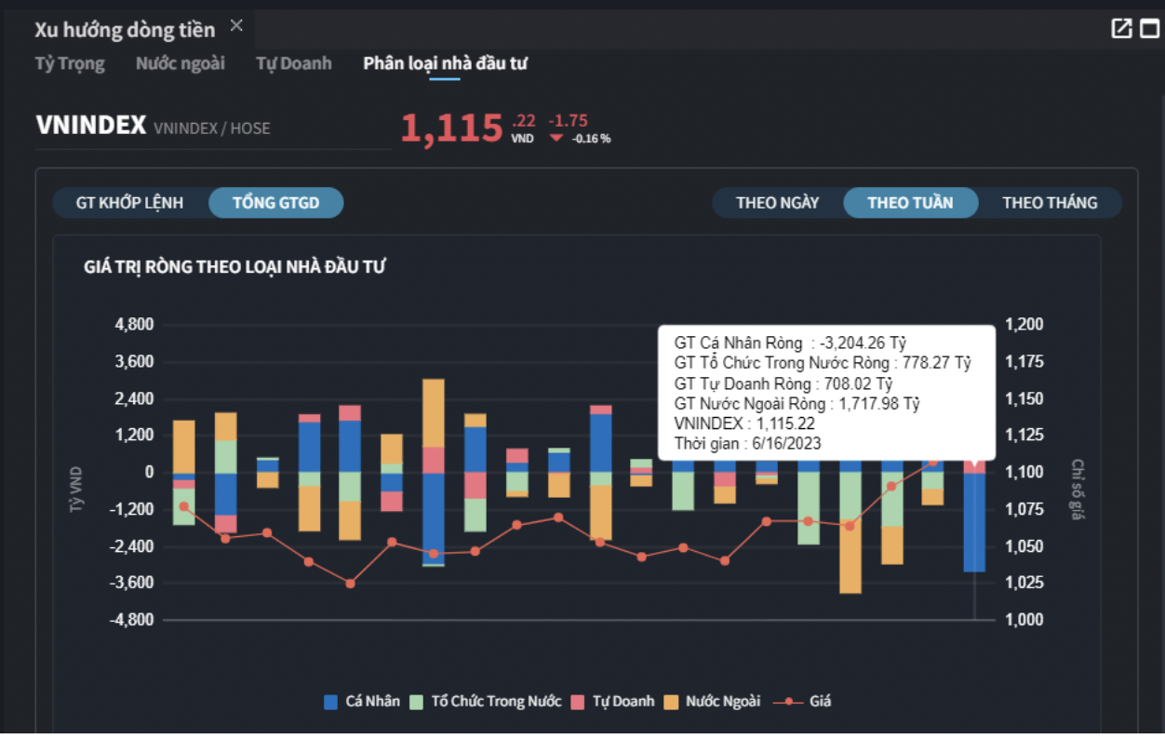Toggle Tự Doanh legend series
Viewport: 1165px width, 739px height.
tap(613, 702)
